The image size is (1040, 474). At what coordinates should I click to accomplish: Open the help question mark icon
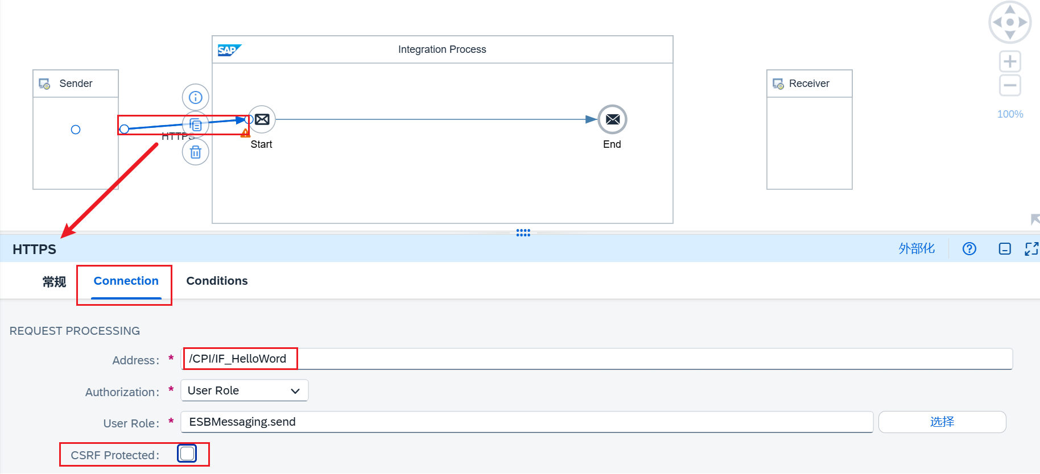969,249
